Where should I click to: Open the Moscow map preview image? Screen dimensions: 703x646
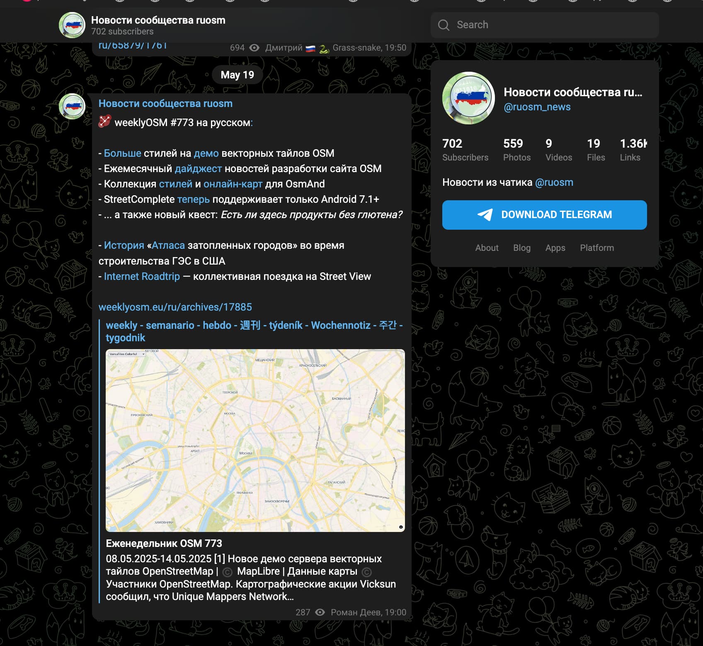point(255,440)
